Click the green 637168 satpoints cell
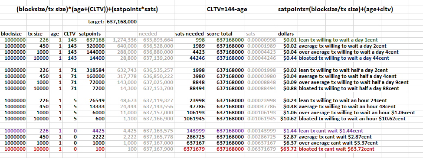This screenshot has height=158, width=423. 92,39
